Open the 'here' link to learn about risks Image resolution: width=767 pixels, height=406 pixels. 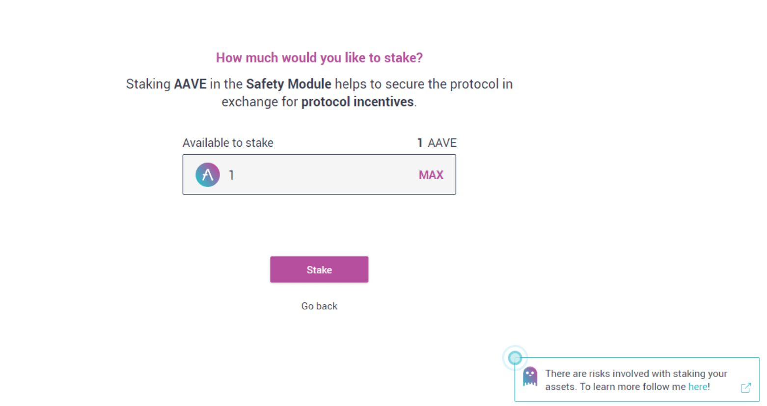(x=698, y=386)
